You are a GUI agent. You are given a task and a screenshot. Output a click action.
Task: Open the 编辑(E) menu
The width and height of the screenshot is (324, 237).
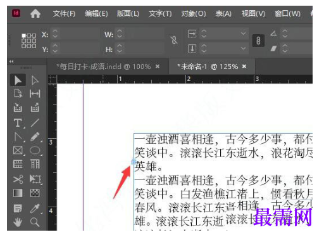(96, 14)
